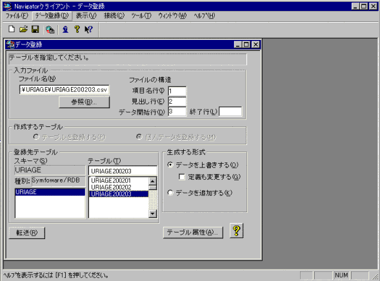
Task: Click the 転送(R) transfer button
Action: [26, 233]
